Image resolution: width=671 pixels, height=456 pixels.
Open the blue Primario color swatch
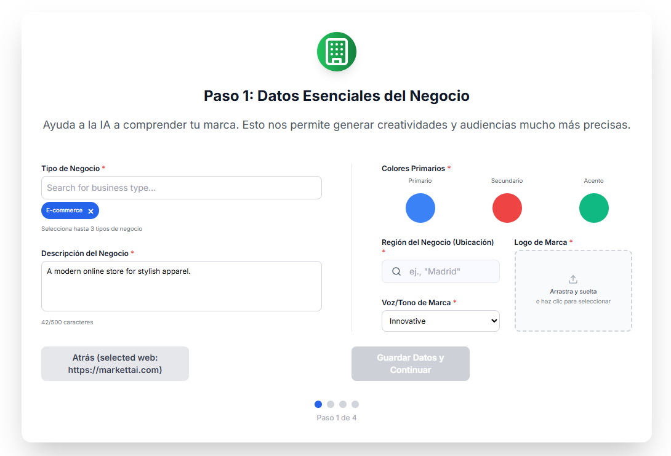coord(420,208)
